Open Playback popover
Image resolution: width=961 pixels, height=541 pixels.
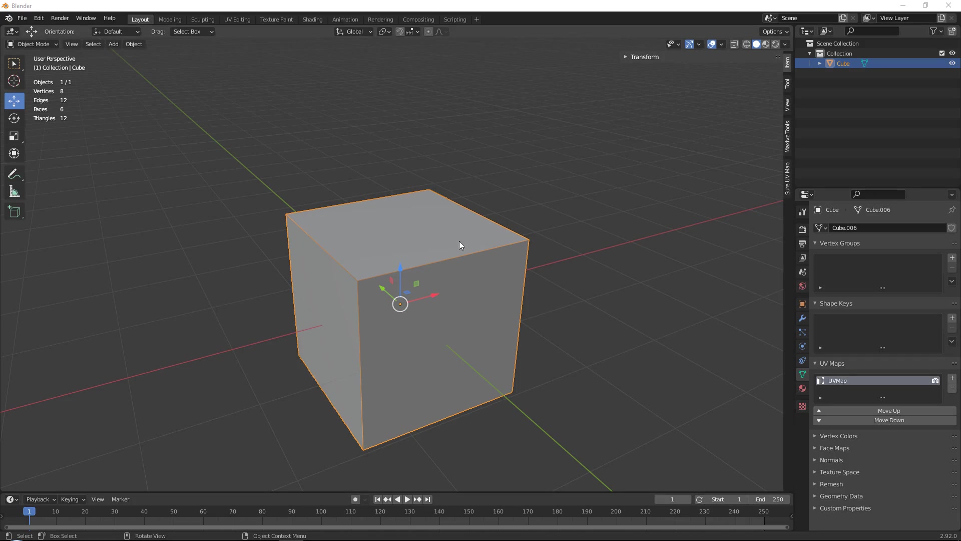pos(41,499)
